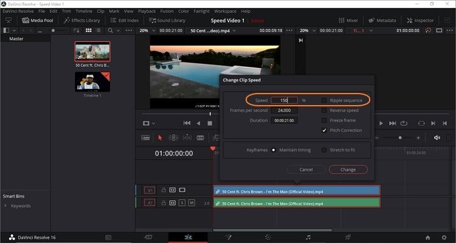Select the Blade Edit Mode tool

pyautogui.click(x=201, y=138)
